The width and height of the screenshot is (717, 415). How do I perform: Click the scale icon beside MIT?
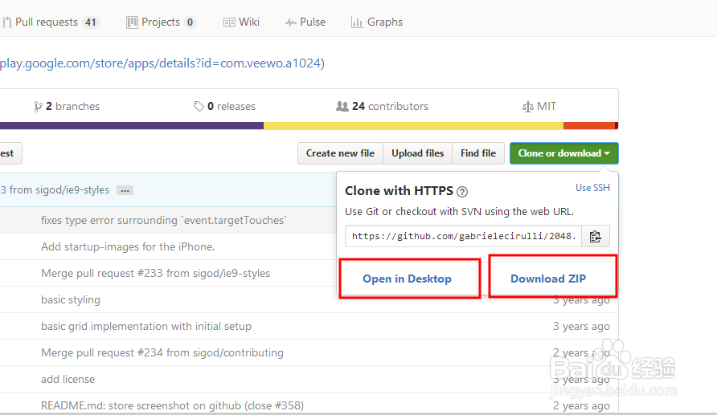tap(527, 107)
